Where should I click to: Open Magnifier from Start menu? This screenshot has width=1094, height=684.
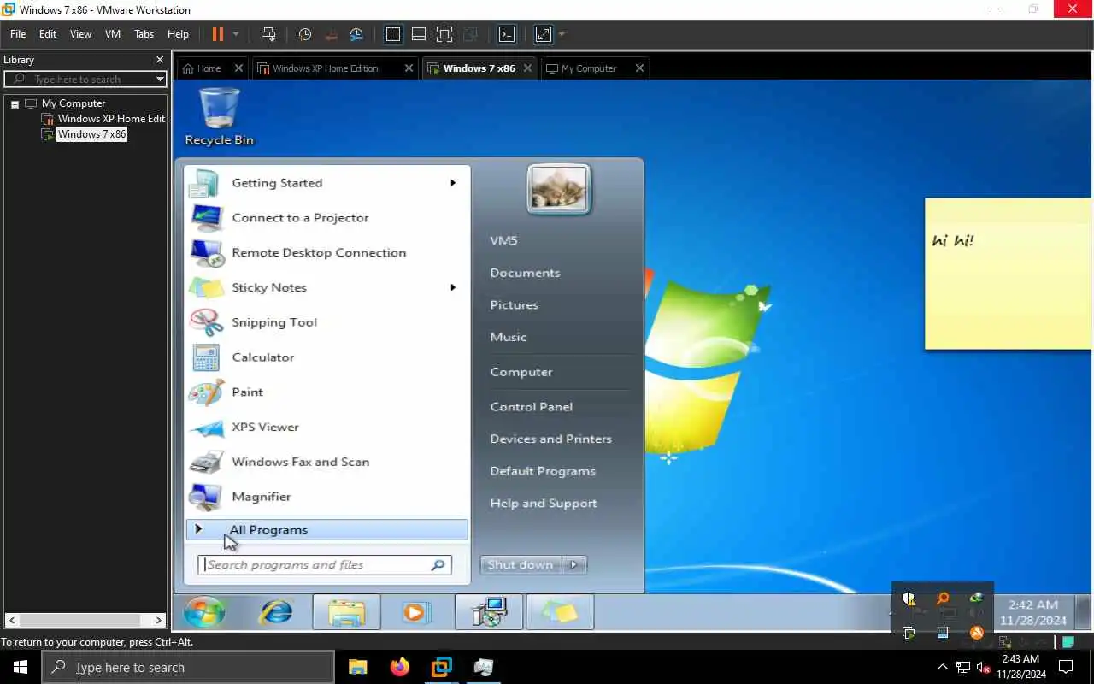(x=326, y=497)
